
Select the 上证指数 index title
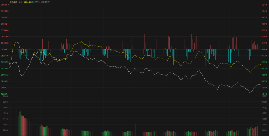[13, 2]
